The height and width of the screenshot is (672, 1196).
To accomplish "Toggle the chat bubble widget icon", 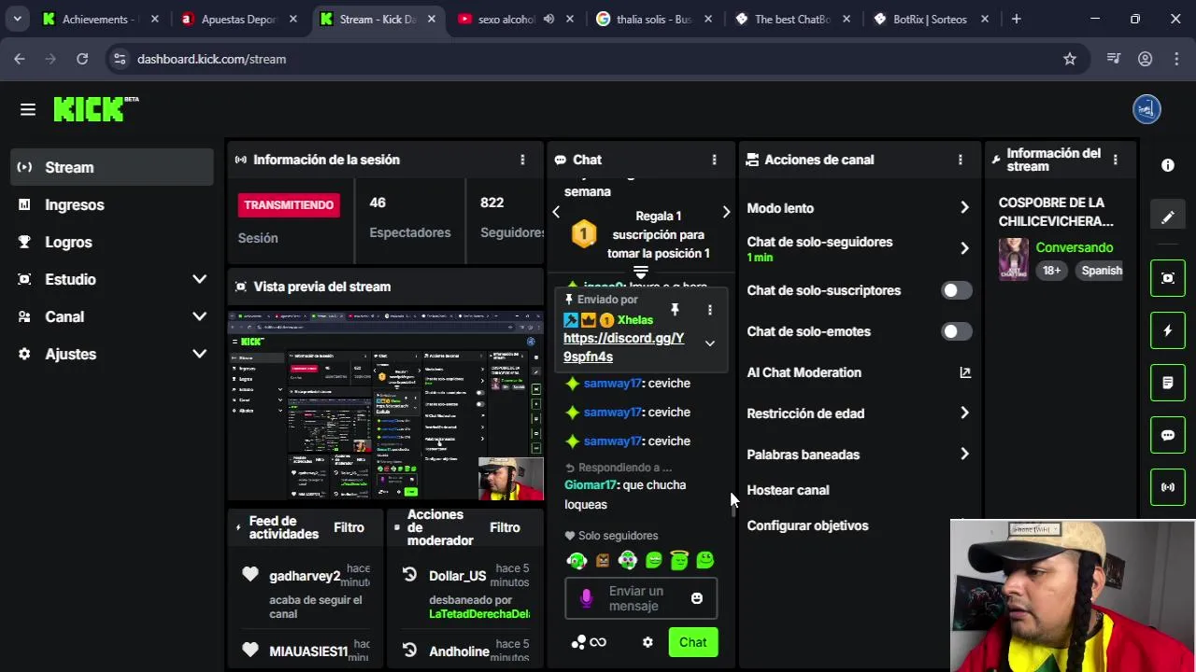I will coord(1168,435).
